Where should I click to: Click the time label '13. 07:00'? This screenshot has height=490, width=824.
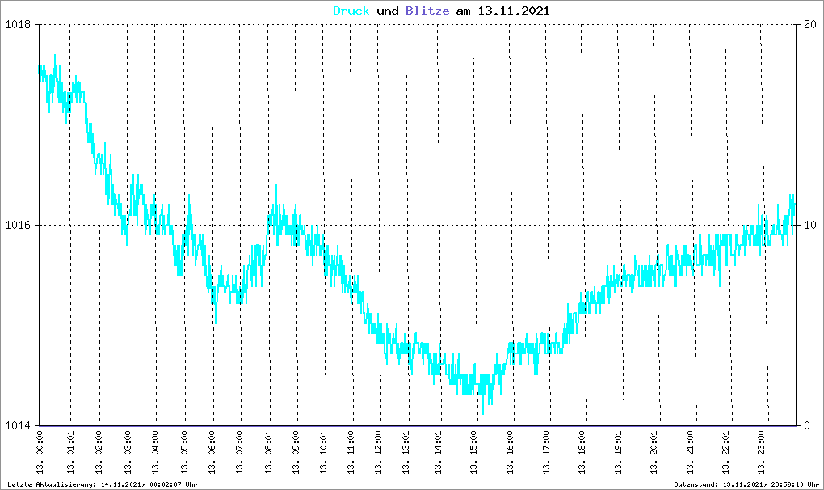[x=240, y=452]
